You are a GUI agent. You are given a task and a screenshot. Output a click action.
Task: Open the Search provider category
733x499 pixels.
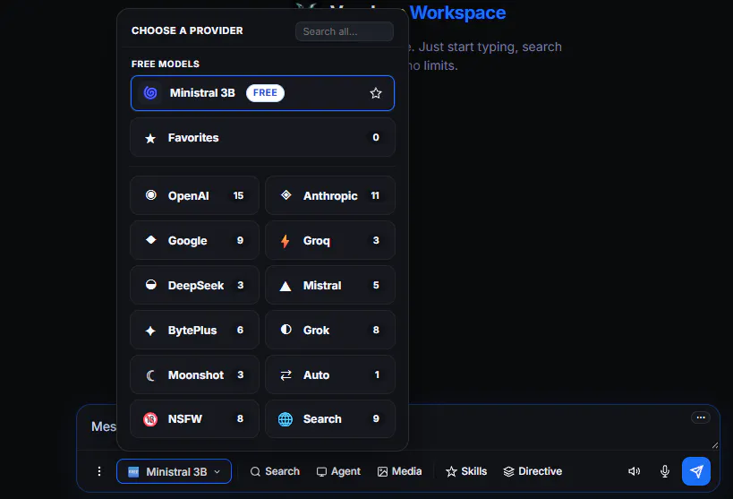point(330,419)
